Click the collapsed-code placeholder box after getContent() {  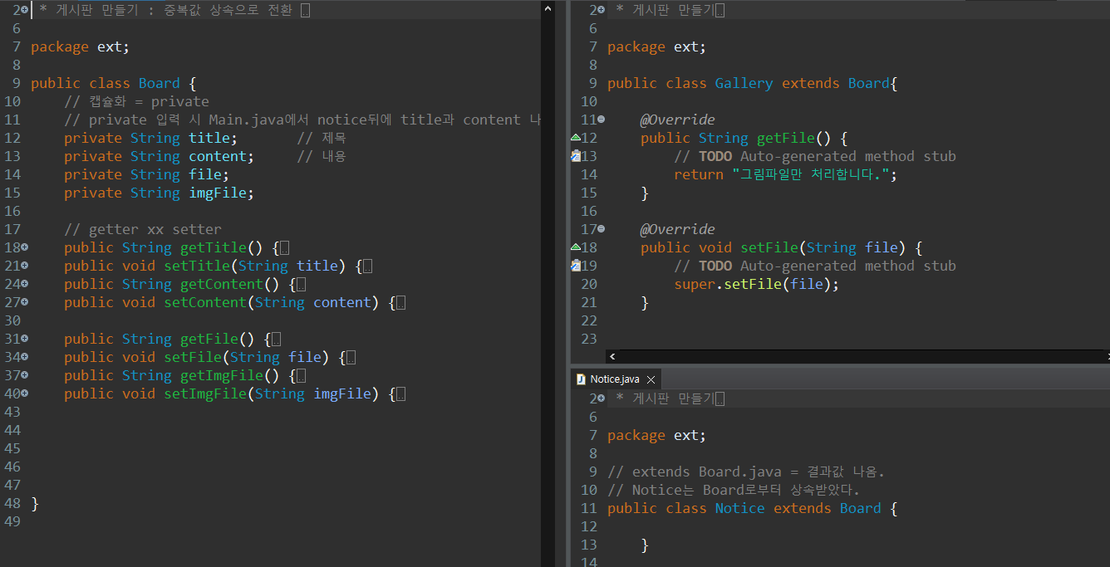coord(301,284)
